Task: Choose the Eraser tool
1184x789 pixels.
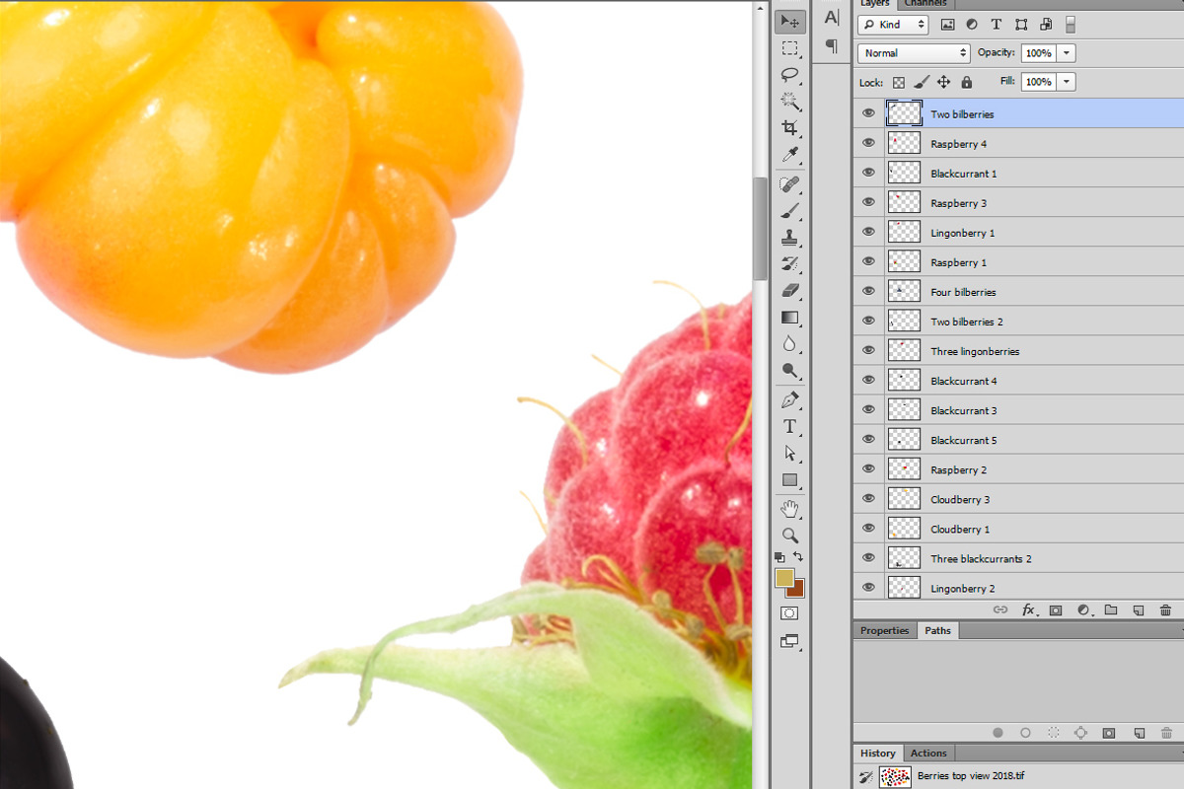Action: pyautogui.click(x=789, y=291)
